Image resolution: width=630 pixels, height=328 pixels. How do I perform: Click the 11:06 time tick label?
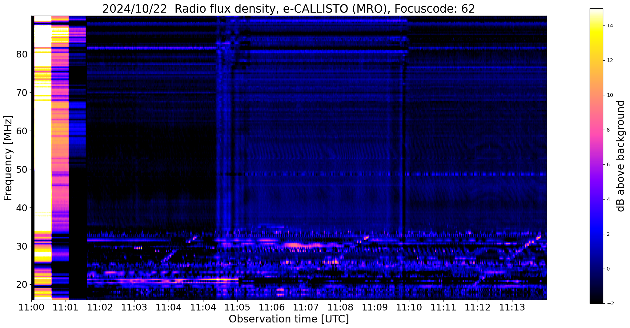point(271,307)
